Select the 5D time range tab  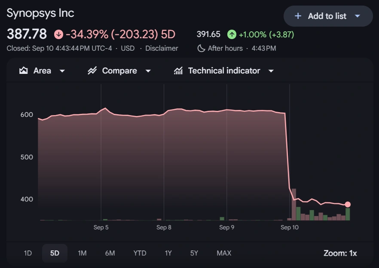(x=55, y=253)
